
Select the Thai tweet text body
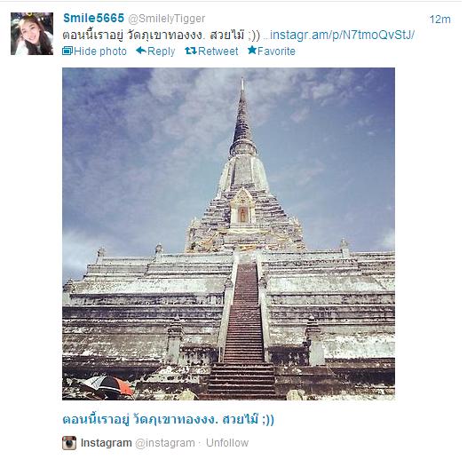click(161, 36)
